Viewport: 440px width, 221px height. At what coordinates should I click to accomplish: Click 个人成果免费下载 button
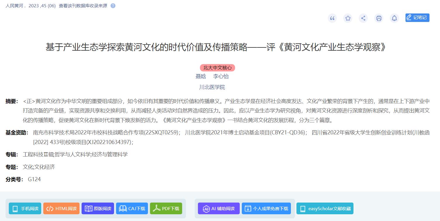tap(266, 208)
